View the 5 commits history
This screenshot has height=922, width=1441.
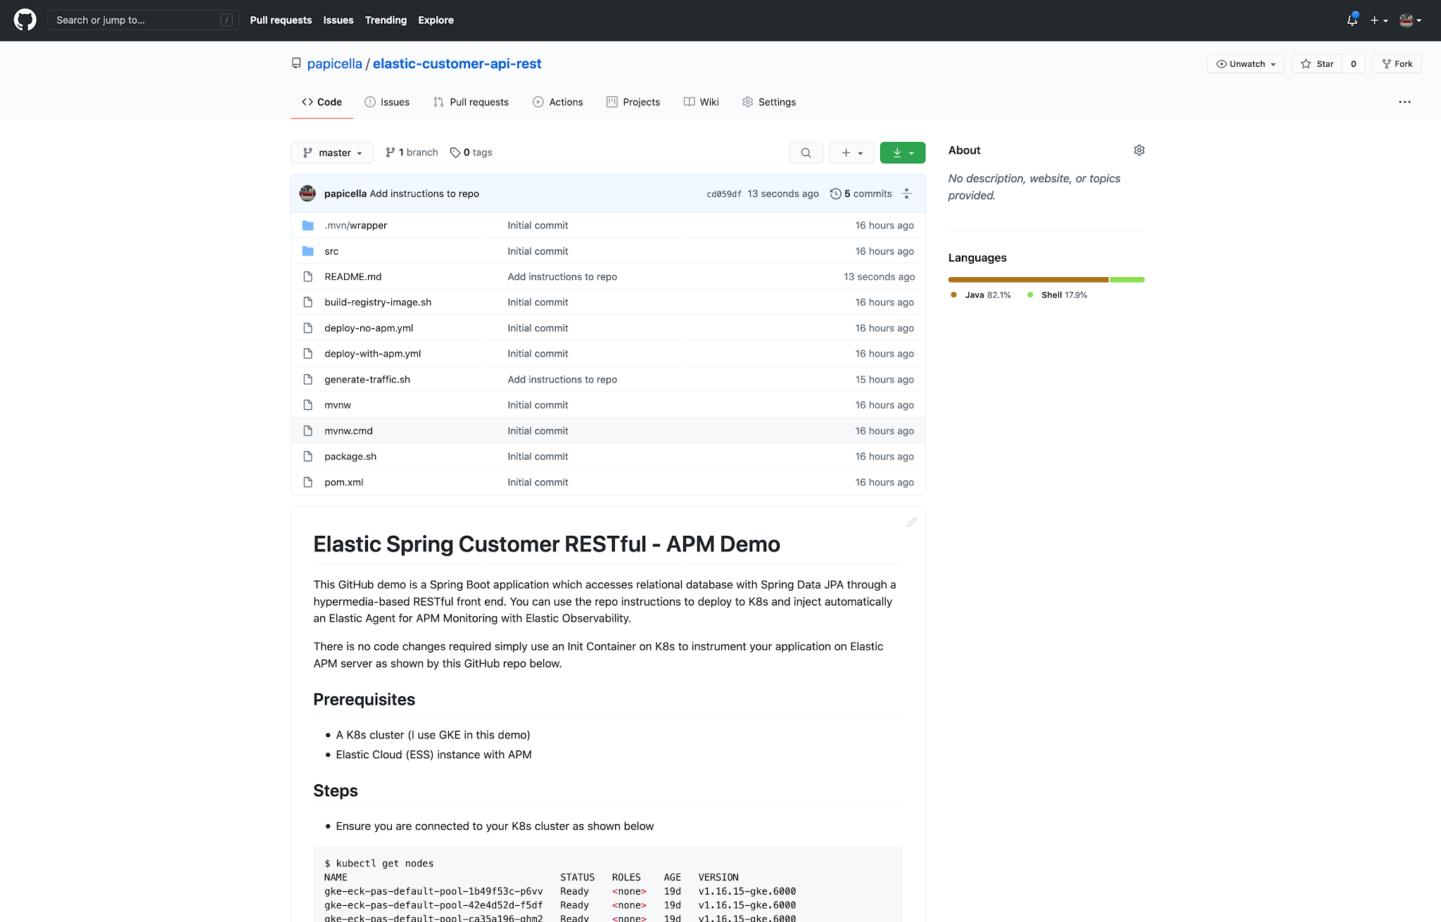coord(861,193)
